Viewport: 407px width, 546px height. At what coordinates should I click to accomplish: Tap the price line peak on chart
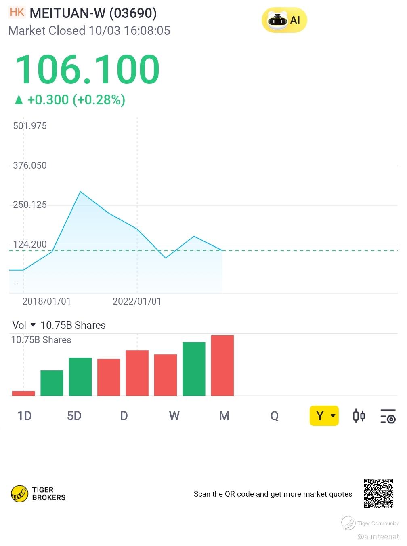(80, 192)
